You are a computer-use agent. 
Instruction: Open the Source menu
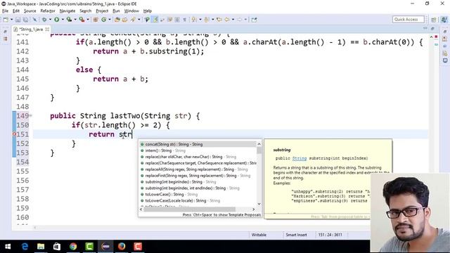pyautogui.click(x=30, y=11)
